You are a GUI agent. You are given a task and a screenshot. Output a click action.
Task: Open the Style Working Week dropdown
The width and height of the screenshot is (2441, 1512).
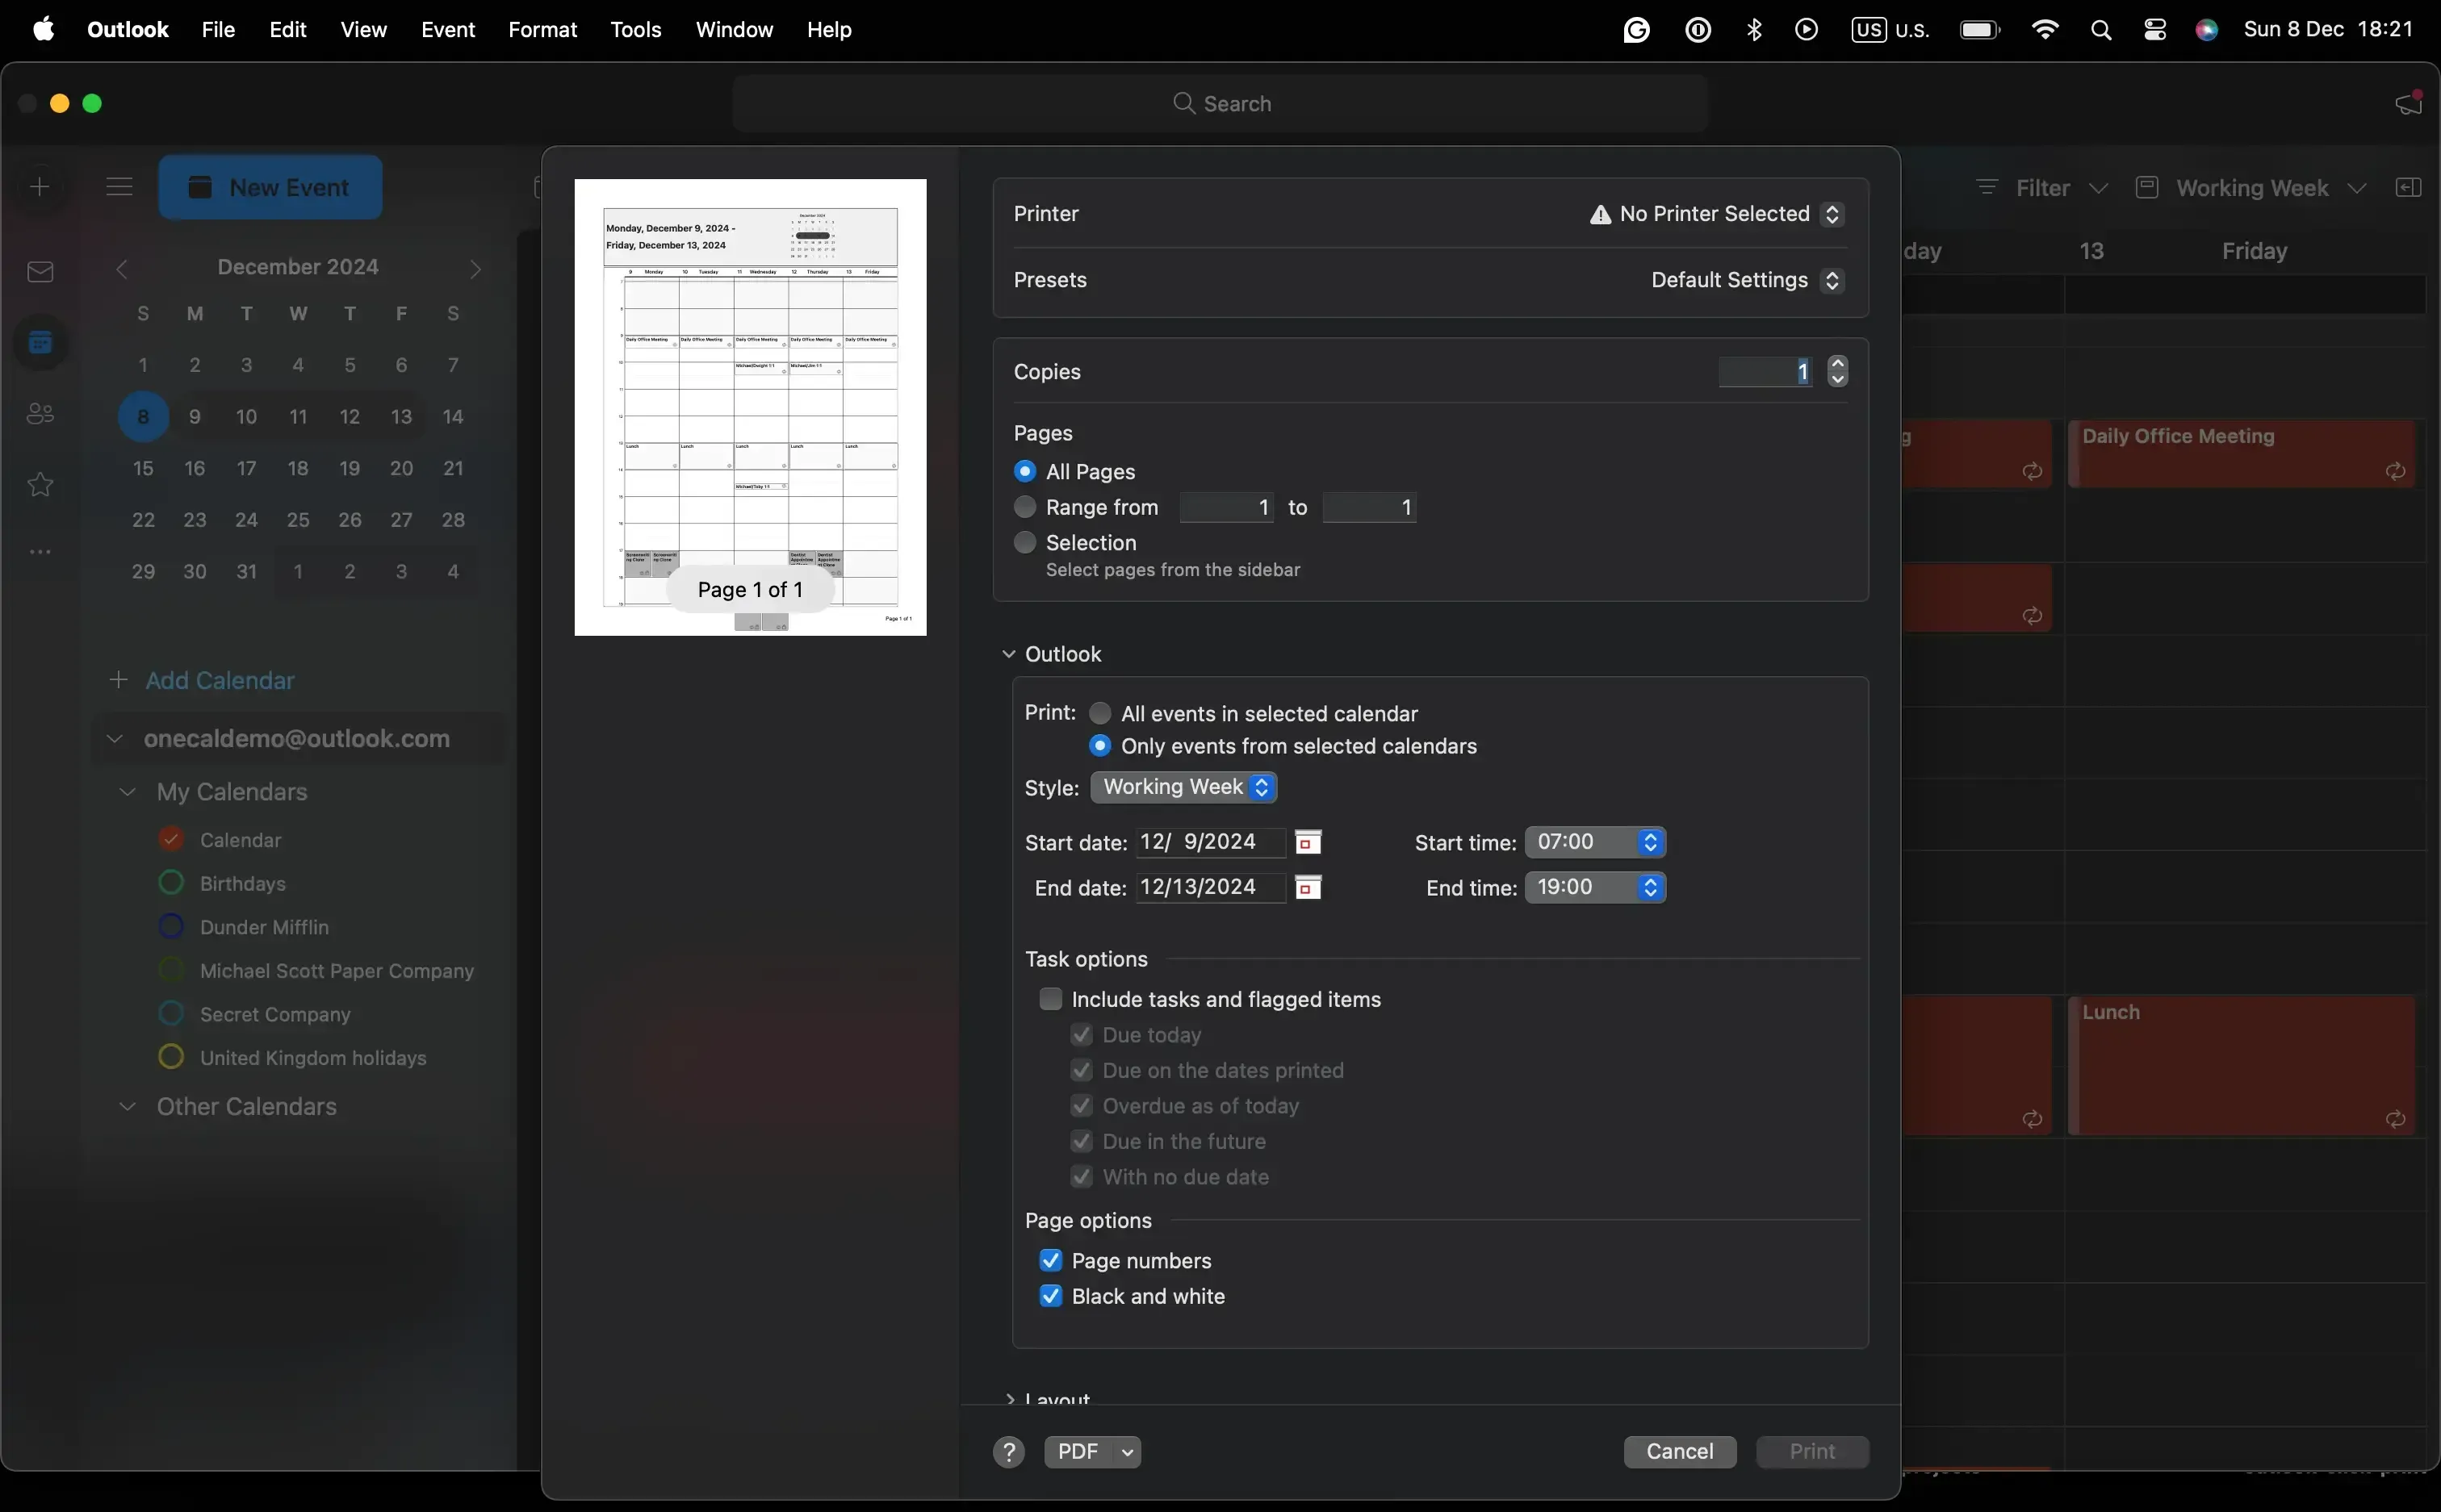point(1184,787)
